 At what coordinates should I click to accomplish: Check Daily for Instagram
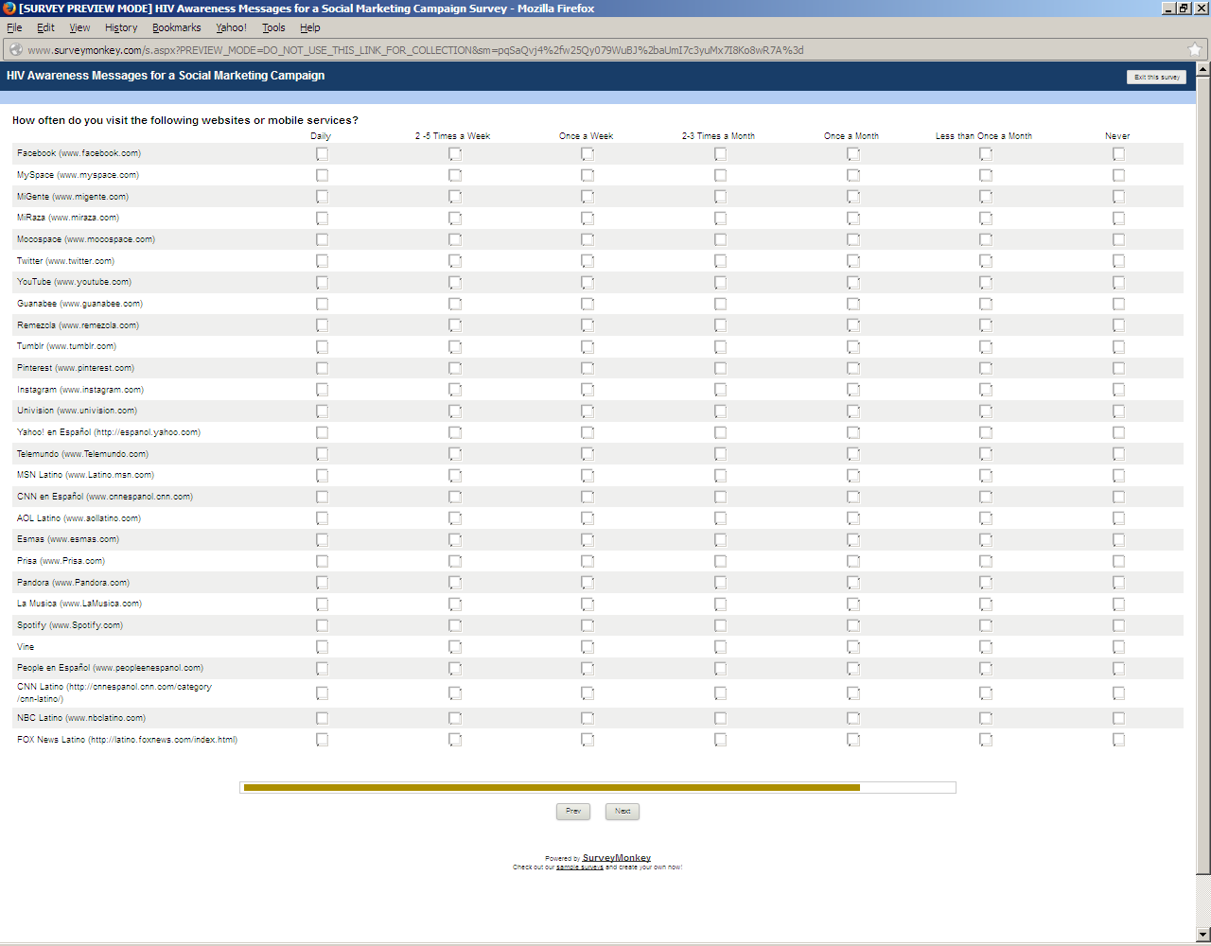pos(322,390)
